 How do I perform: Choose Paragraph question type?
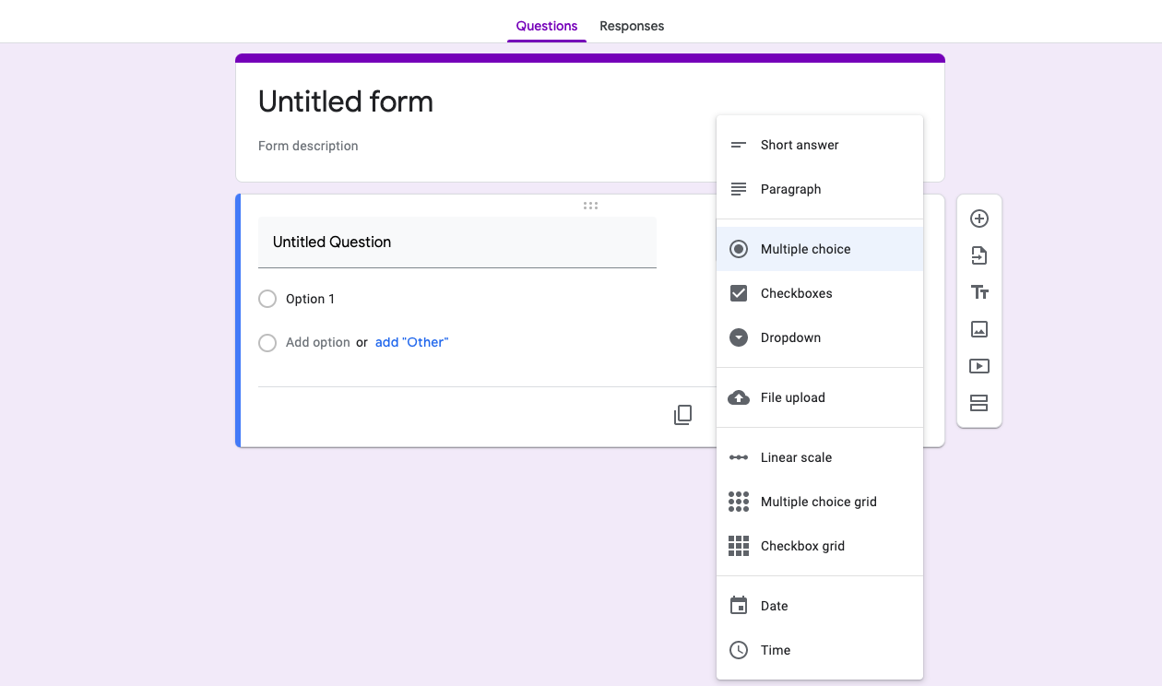(x=820, y=189)
